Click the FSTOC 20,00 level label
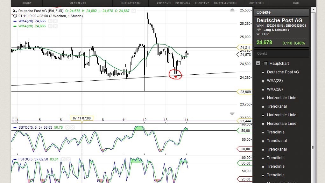The width and height of the screenshot is (325, 183). 245,179
